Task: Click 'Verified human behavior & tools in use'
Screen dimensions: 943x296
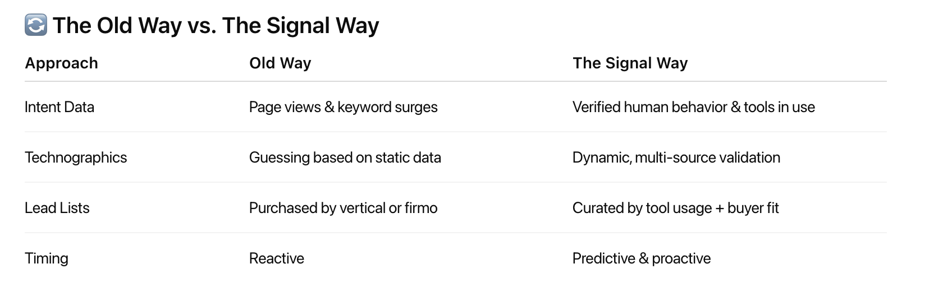Action: tap(694, 107)
